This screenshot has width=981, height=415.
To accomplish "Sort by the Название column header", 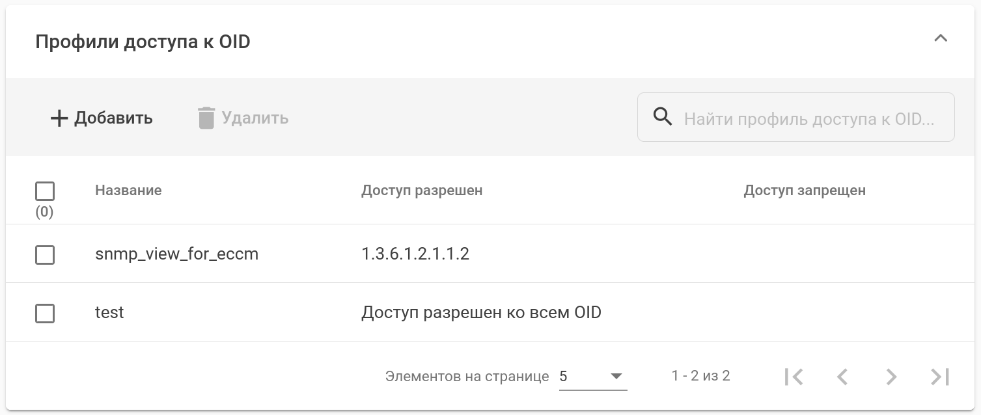I will point(128,191).
